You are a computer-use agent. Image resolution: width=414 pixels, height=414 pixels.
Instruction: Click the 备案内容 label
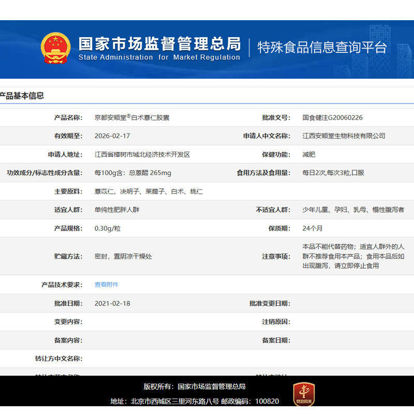68,340
